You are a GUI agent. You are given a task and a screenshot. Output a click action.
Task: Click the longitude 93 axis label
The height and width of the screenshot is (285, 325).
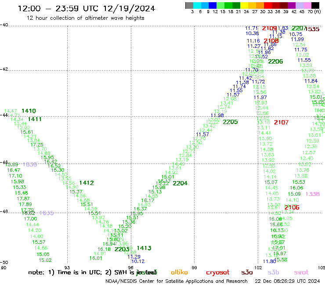67,267
